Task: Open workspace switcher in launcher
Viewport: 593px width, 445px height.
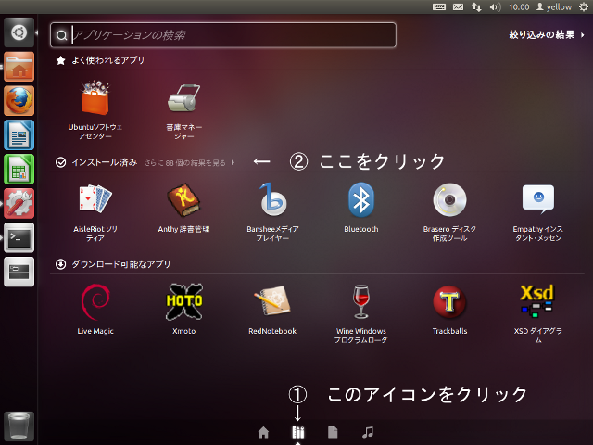Action: tap(19, 272)
